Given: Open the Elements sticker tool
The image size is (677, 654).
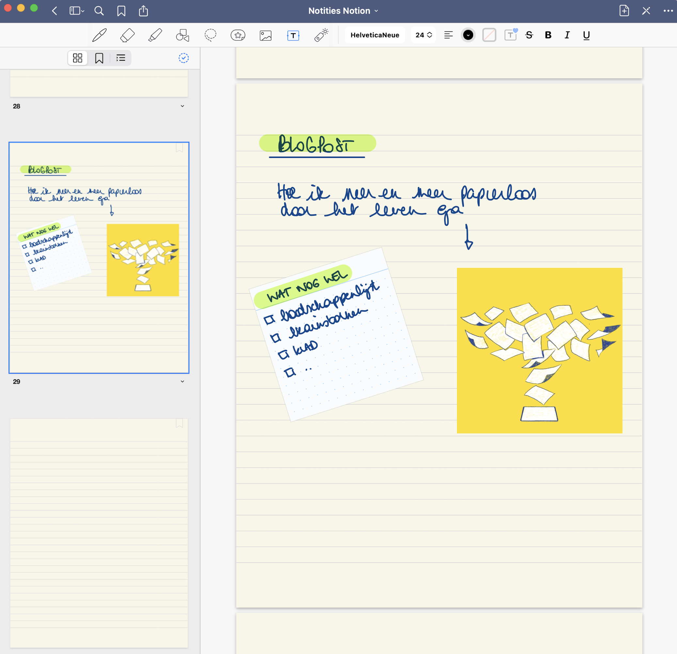Looking at the screenshot, I should (238, 35).
